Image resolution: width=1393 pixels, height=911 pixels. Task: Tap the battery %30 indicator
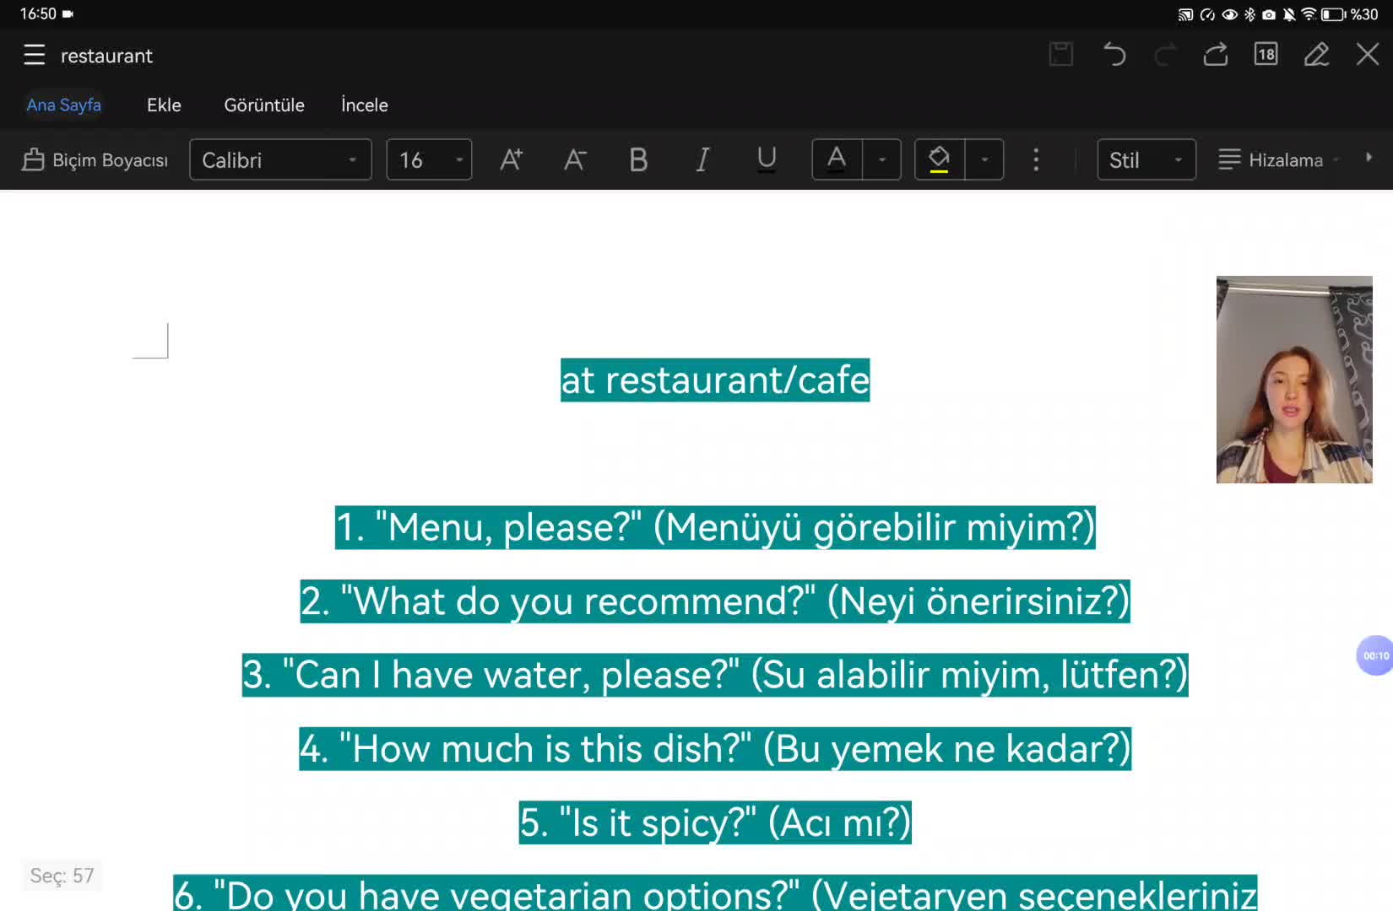(1350, 14)
